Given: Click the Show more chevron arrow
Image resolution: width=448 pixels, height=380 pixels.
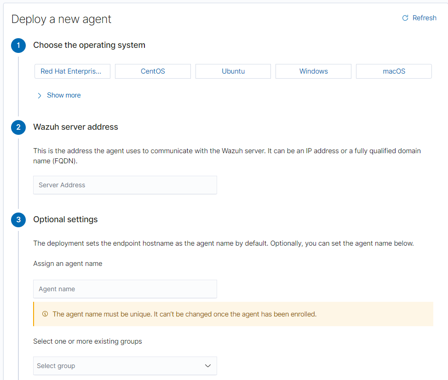Looking at the screenshot, I should point(40,96).
